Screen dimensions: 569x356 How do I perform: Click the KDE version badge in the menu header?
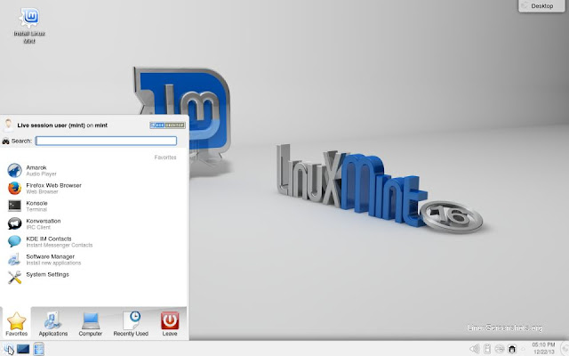pyautogui.click(x=168, y=125)
